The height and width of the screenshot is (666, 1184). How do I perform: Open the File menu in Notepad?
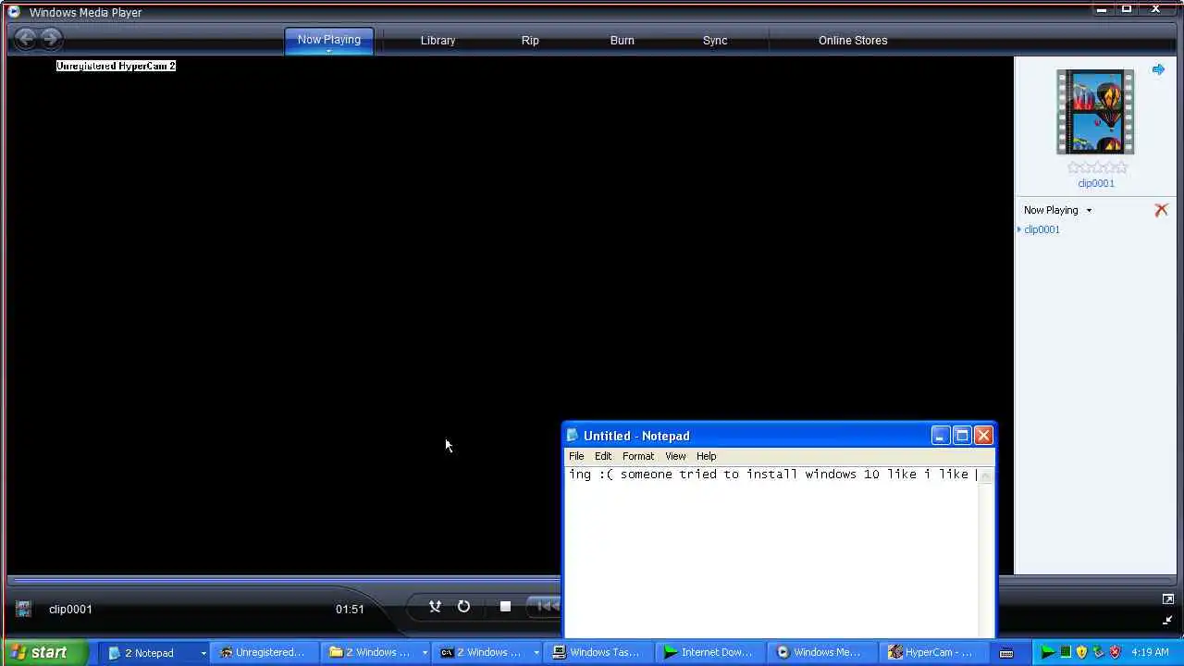tap(576, 456)
